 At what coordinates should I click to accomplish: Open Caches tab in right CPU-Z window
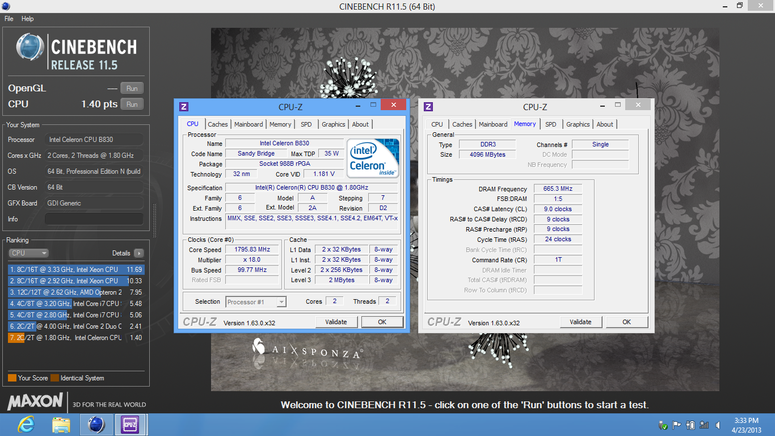pyautogui.click(x=462, y=124)
